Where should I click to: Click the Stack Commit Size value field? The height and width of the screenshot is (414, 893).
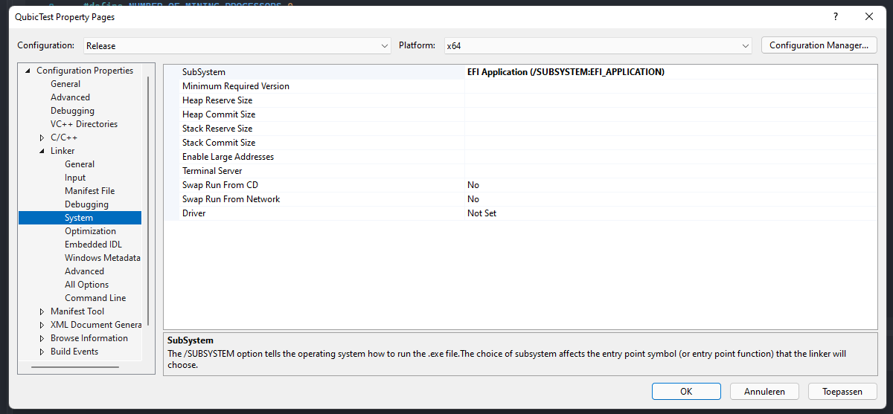click(670, 143)
